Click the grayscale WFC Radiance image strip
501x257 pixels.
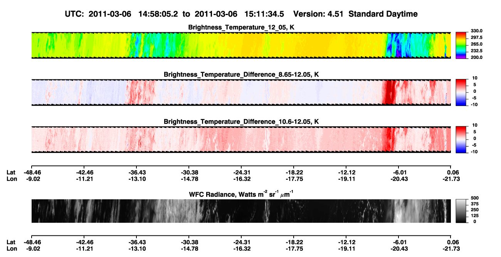click(x=241, y=211)
